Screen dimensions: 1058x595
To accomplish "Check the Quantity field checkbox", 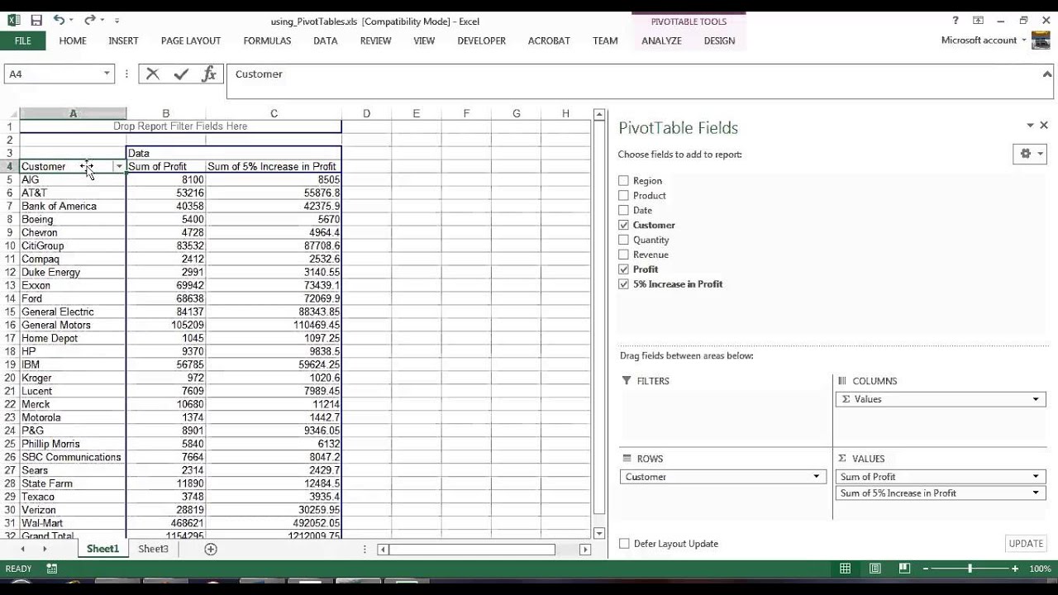I will tap(624, 240).
